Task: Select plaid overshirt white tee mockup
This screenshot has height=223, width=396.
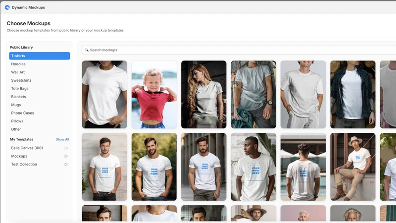Action: click(353, 94)
